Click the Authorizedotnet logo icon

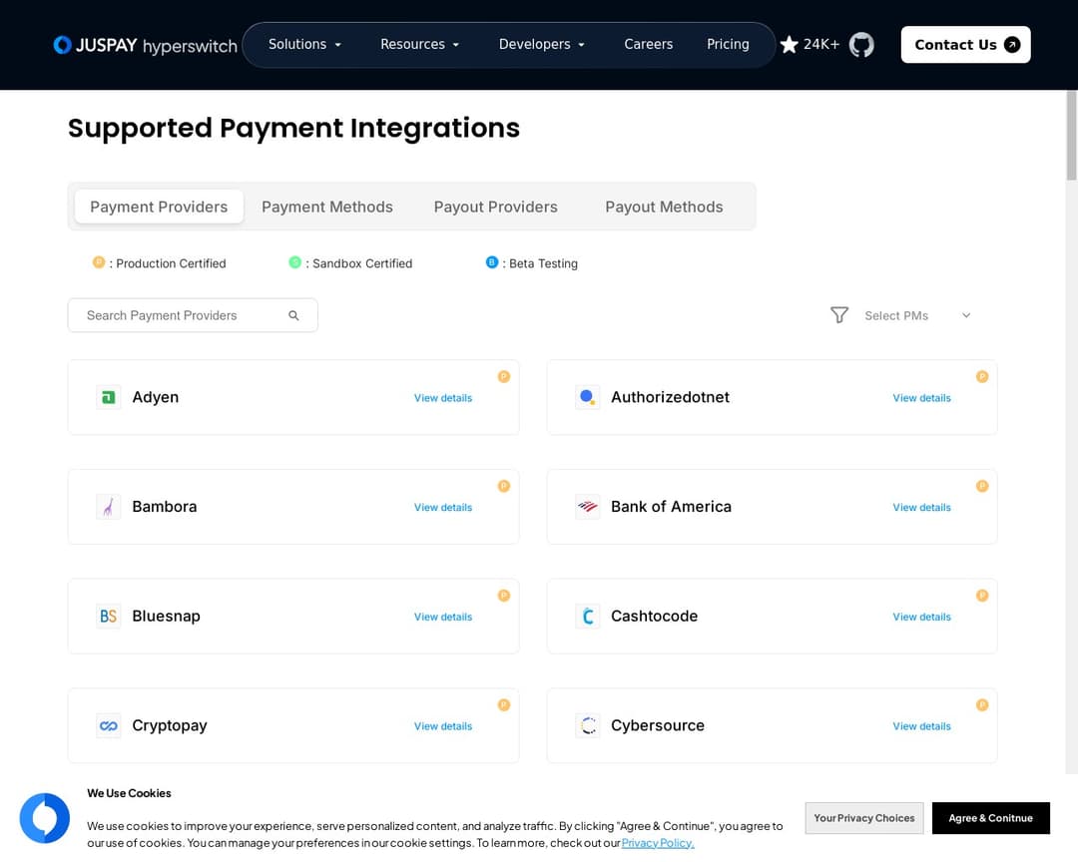[x=587, y=397]
